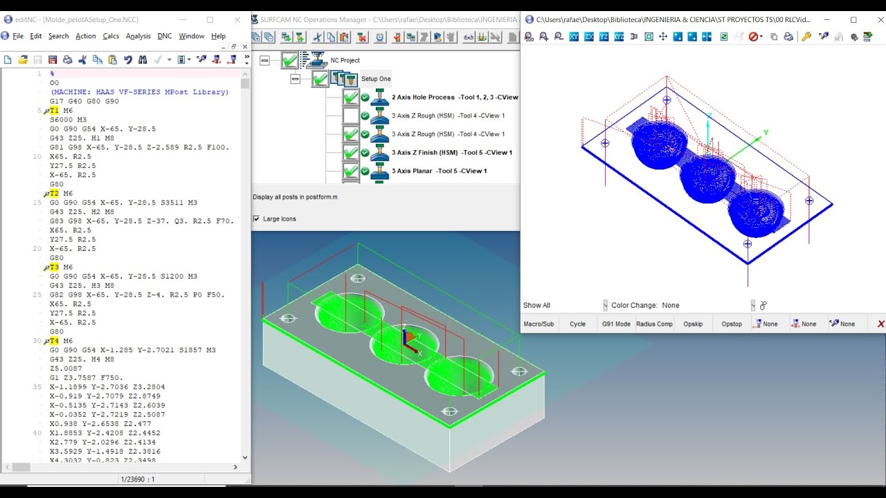Image resolution: width=886 pixels, height=498 pixels.
Task: Click the red X delete operation icon
Action: click(x=362, y=37)
